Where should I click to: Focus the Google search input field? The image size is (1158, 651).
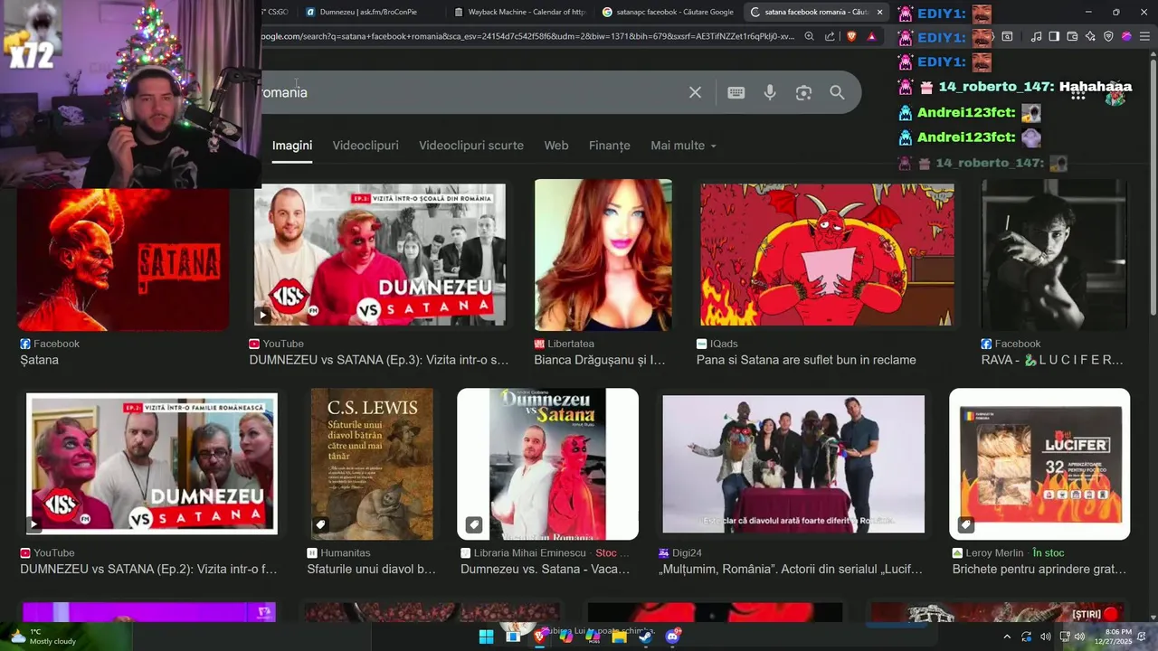[x=470, y=92]
